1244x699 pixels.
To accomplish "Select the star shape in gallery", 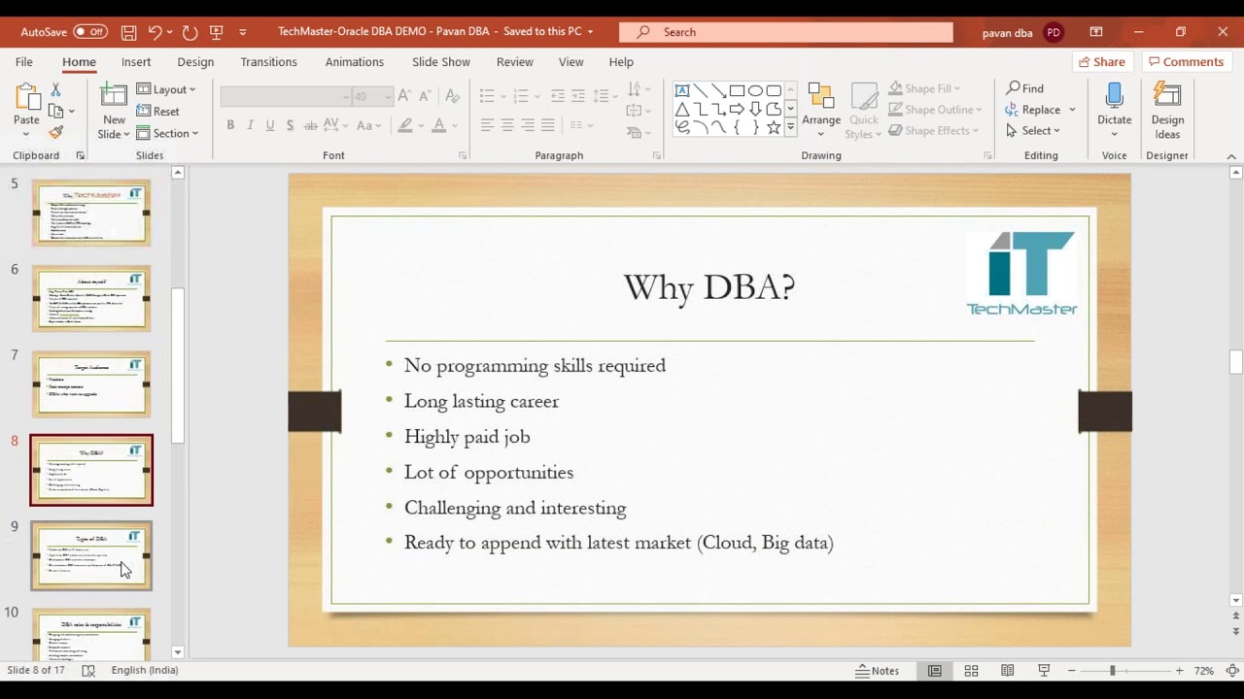I will (x=774, y=127).
